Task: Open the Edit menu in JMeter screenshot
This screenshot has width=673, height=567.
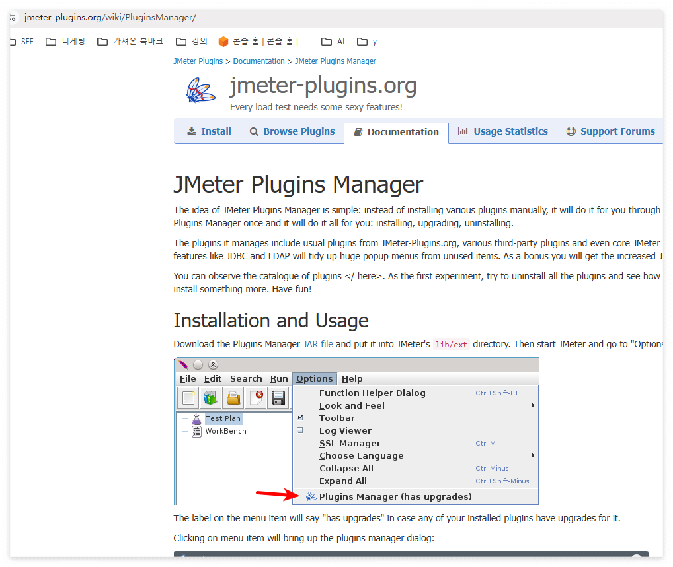Action: pos(213,378)
